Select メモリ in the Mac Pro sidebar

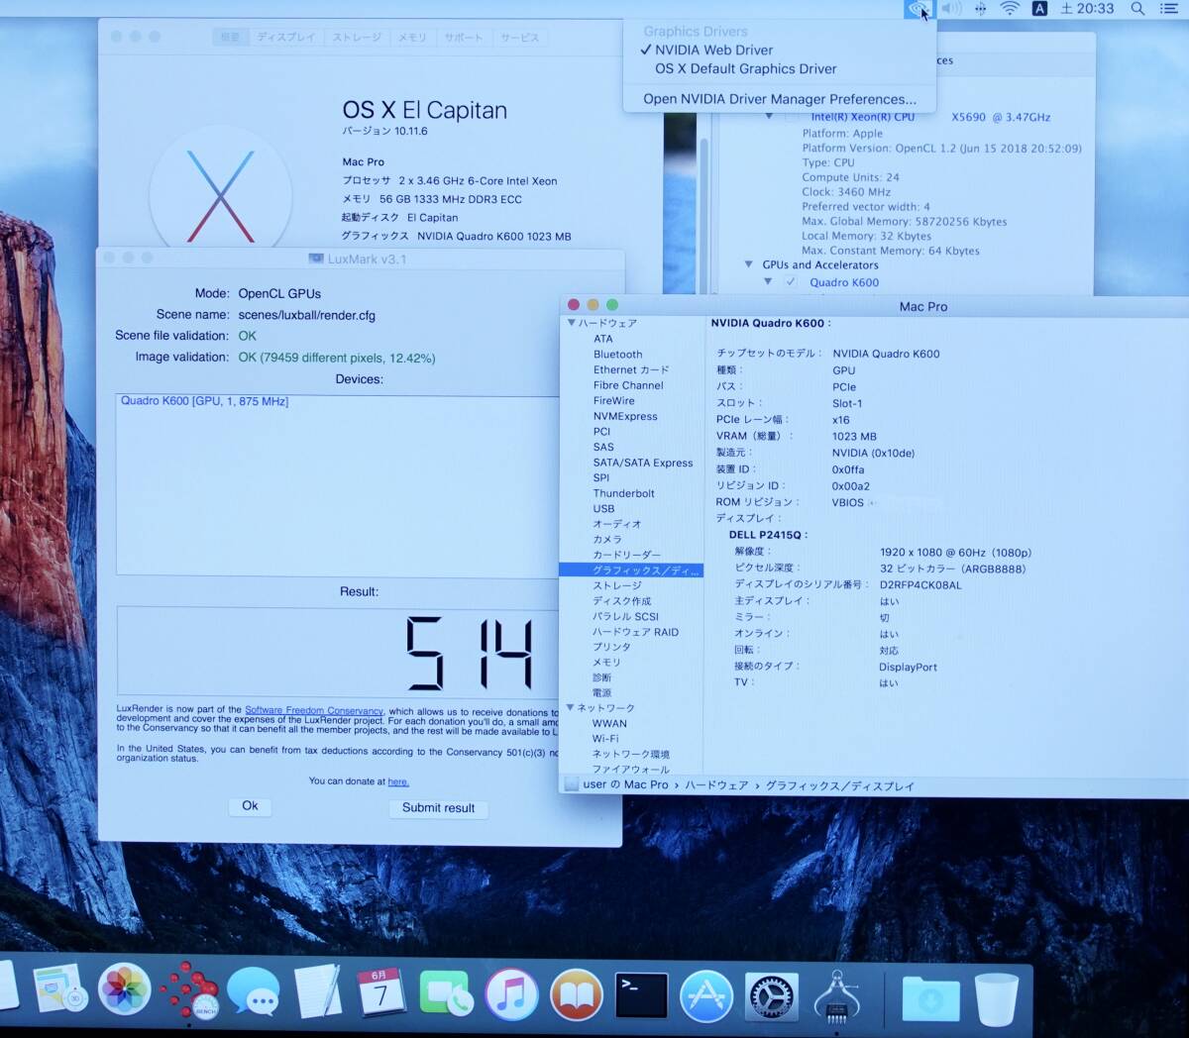coord(606,663)
